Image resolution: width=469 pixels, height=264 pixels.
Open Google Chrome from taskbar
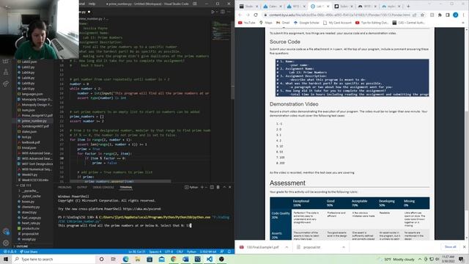pyautogui.click(x=173, y=259)
